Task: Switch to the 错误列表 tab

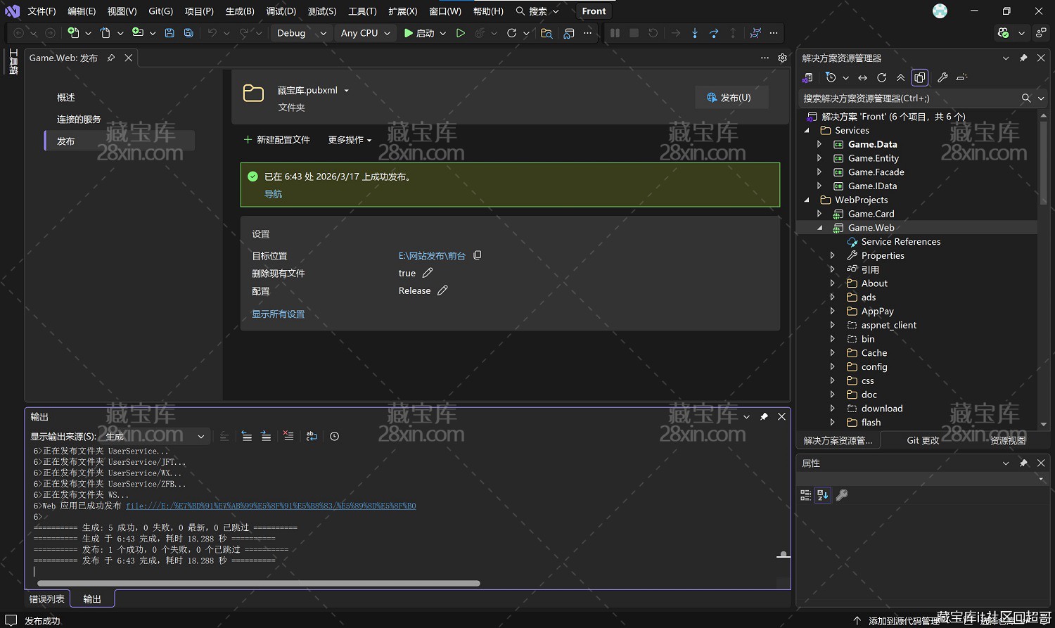Action: 47,599
